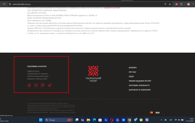195x123 pixels.
Task: Open the red захищеної категорії link
Action: (111, 8)
